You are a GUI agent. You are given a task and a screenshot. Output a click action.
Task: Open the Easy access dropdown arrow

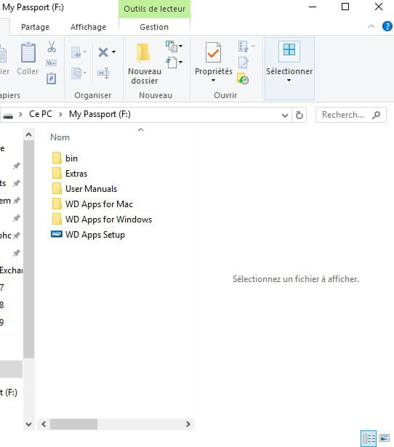pyautogui.click(x=181, y=63)
